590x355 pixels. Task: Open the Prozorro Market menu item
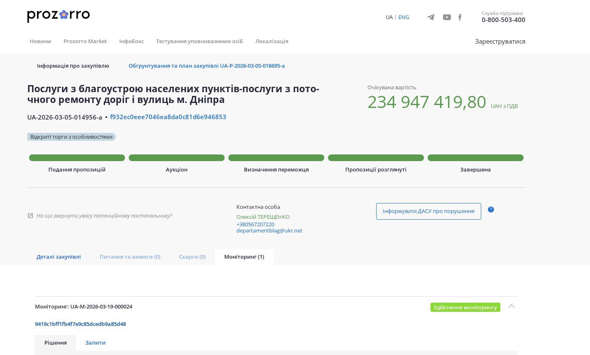tap(85, 41)
